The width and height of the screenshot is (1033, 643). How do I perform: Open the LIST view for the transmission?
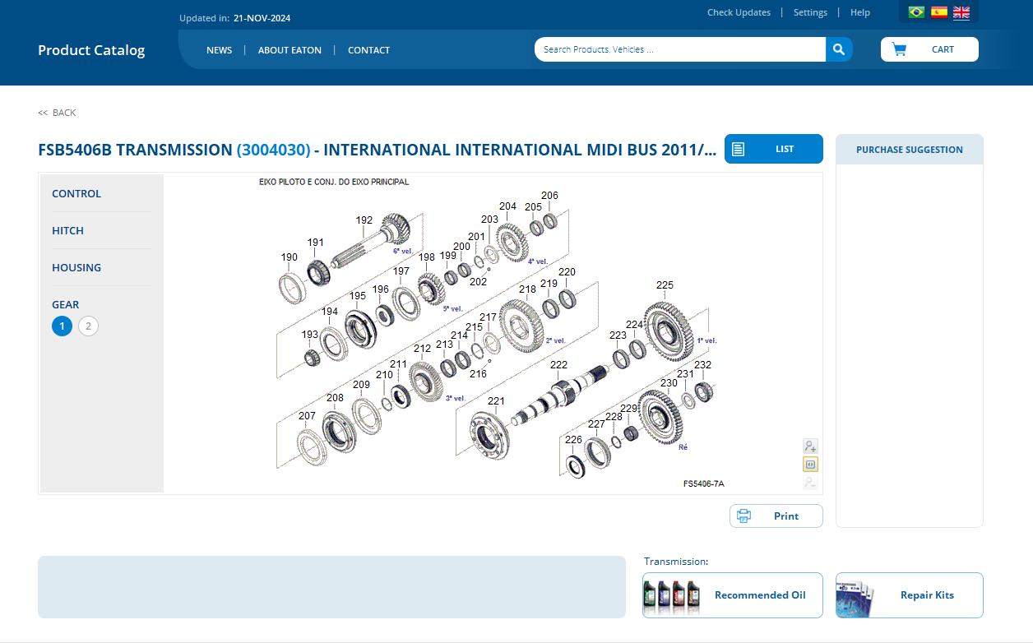click(773, 149)
